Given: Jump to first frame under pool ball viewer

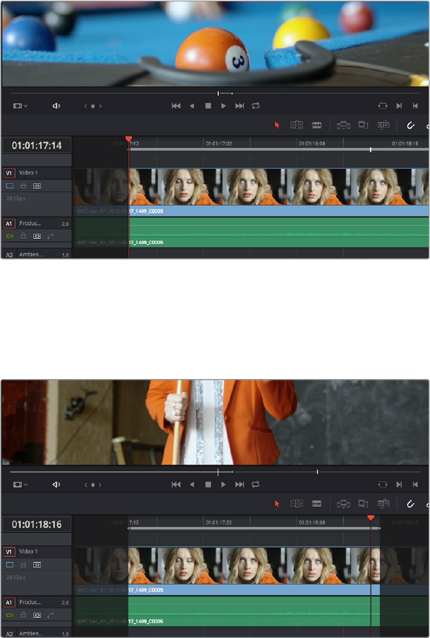Looking at the screenshot, I should pos(176,106).
